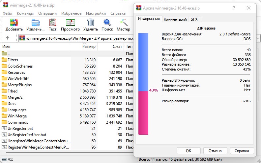261x163 pixels.
Task: Sort list by Тип column header
Action: tap(129, 47)
